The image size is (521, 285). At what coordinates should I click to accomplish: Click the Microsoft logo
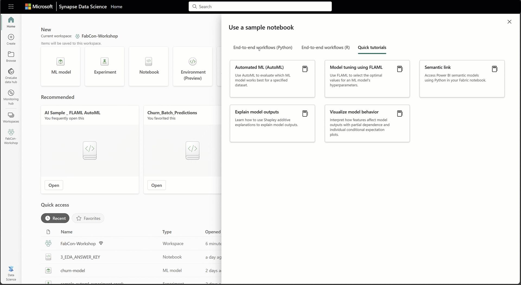(x=39, y=7)
